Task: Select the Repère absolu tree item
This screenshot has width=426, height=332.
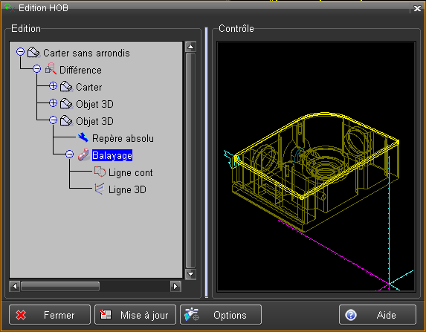Action: point(123,138)
